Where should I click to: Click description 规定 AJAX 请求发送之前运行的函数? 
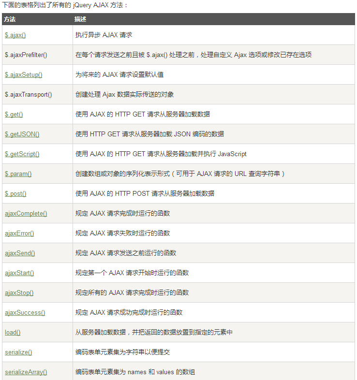126,253
